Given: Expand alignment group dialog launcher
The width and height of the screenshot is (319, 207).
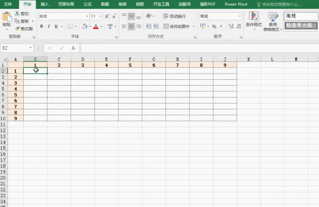Looking at the screenshot, I should (195, 37).
